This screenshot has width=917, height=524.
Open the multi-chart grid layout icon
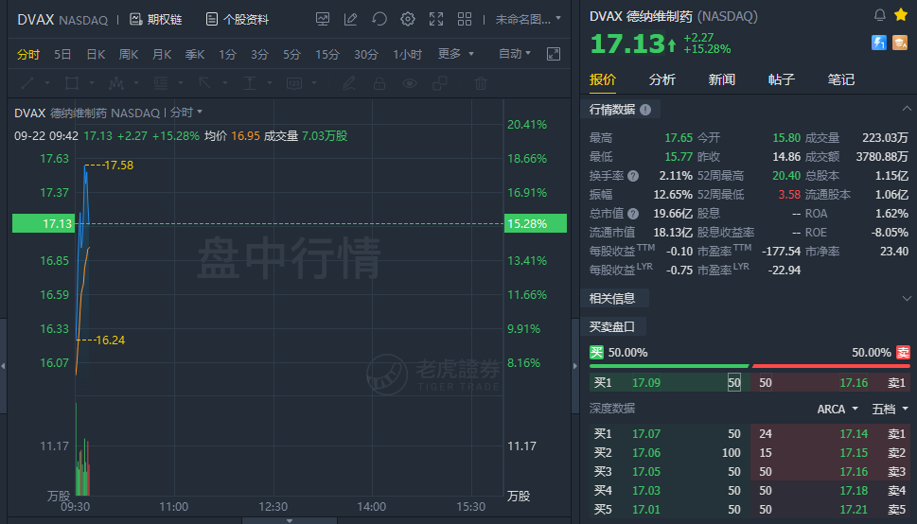[465, 19]
